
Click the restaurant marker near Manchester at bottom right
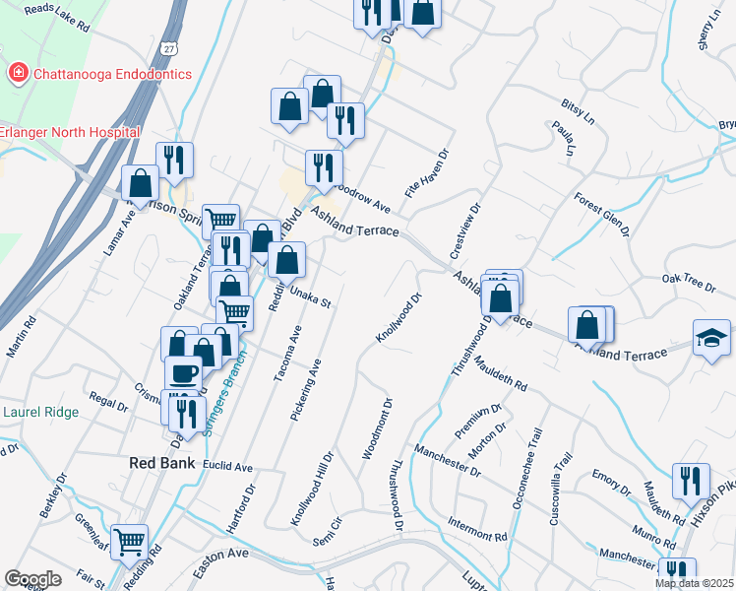[x=676, y=572]
